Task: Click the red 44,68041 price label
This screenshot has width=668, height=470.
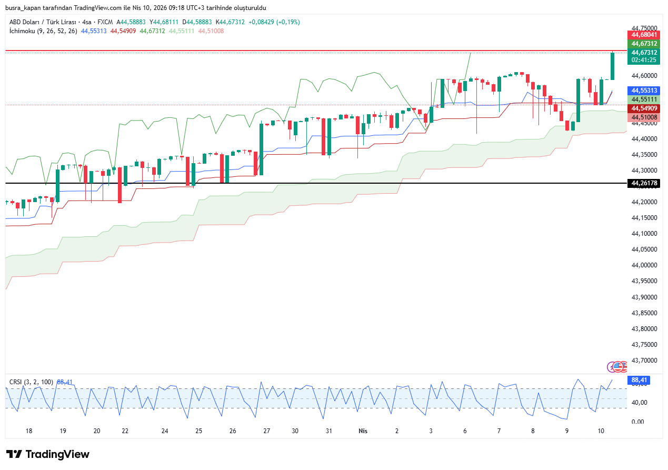Action: coord(644,34)
